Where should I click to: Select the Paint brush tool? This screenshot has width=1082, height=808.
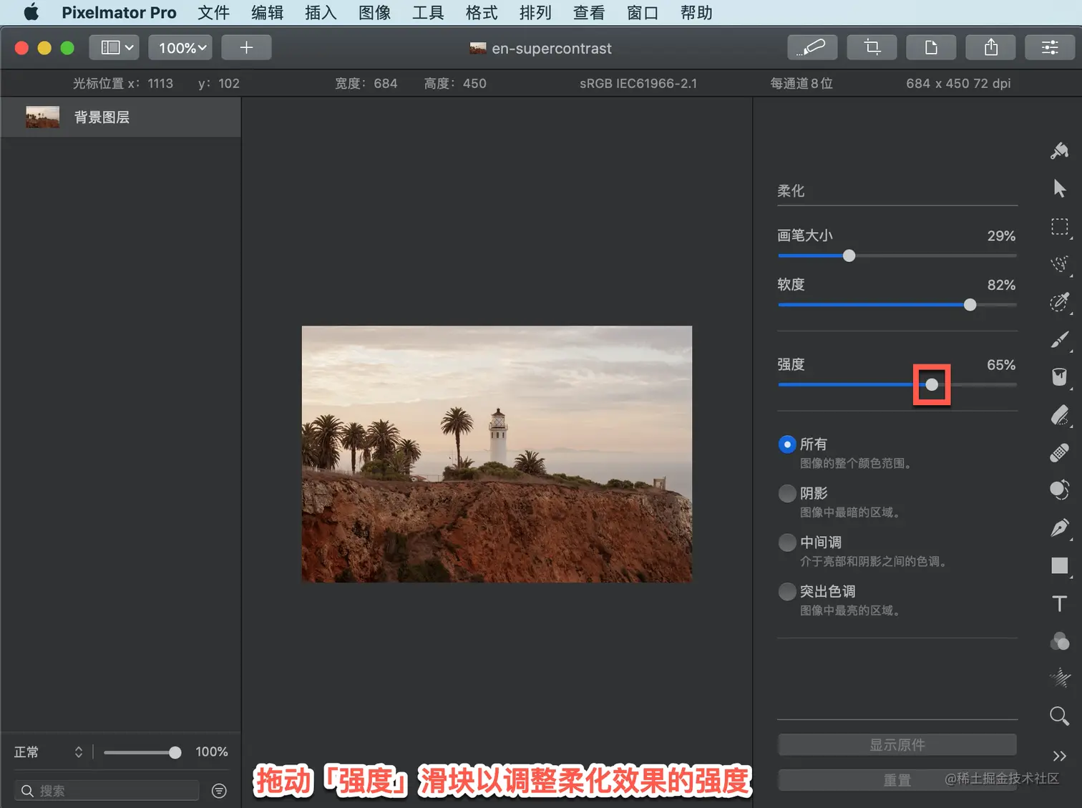(x=1060, y=340)
